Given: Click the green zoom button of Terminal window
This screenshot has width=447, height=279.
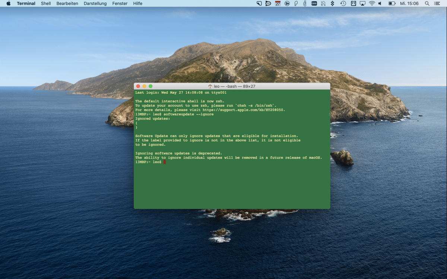Looking at the screenshot, I should coord(150,86).
